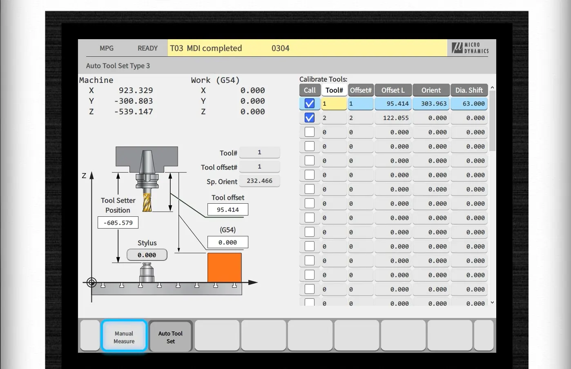Select Offset L cell 122.055
The width and height of the screenshot is (571, 369).
[393, 118]
